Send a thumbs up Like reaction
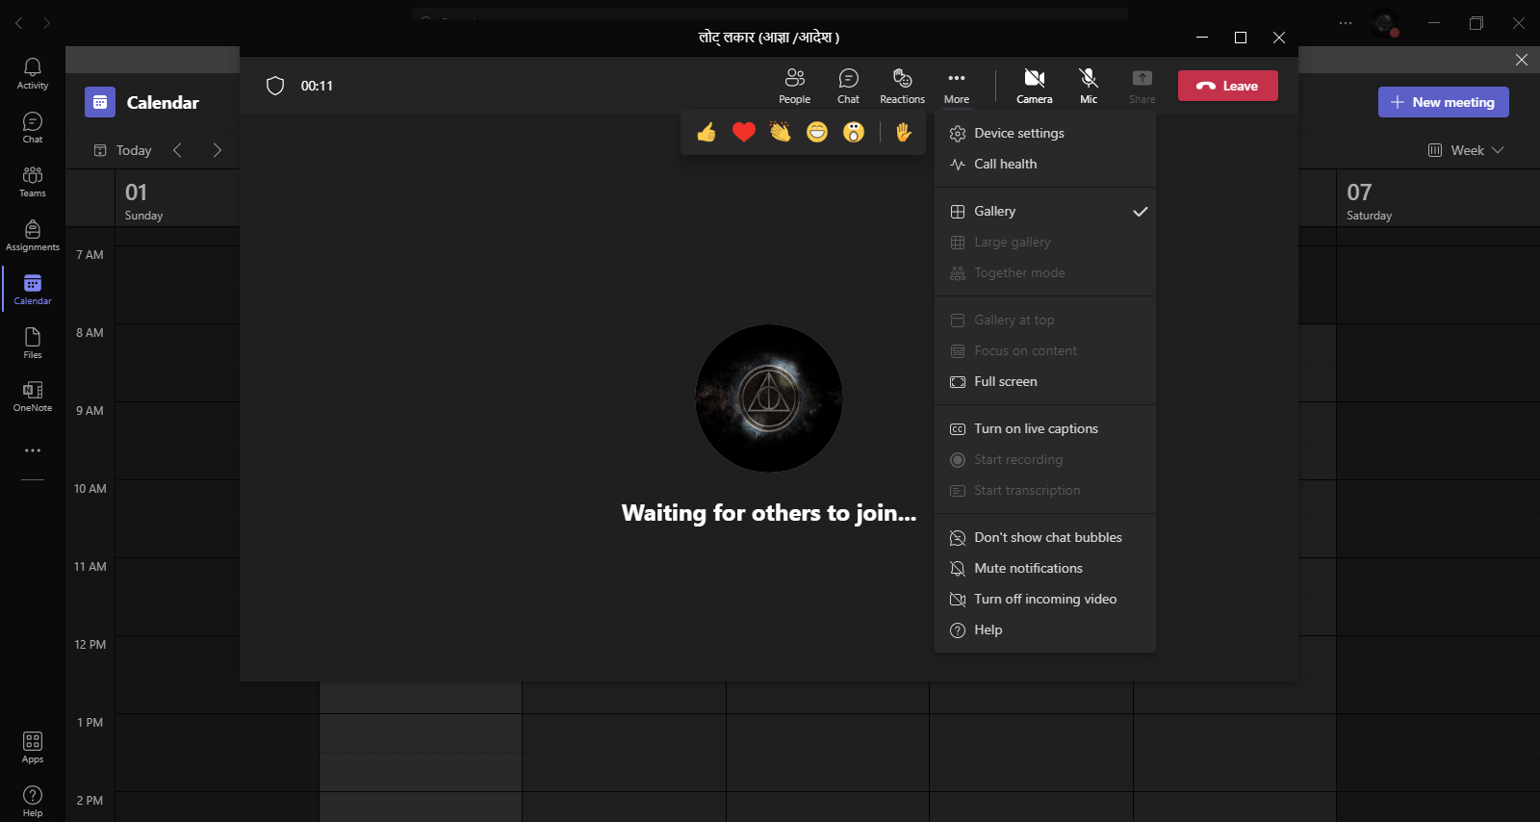Screen dimensions: 1540x822 (x=706, y=132)
